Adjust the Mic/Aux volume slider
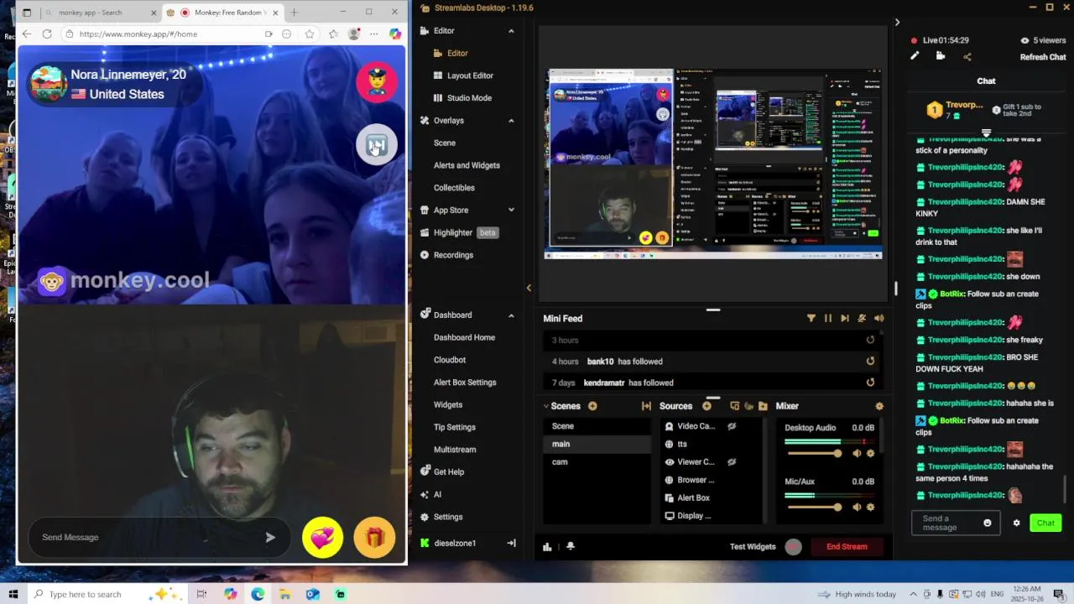The image size is (1074, 604). pos(814,508)
